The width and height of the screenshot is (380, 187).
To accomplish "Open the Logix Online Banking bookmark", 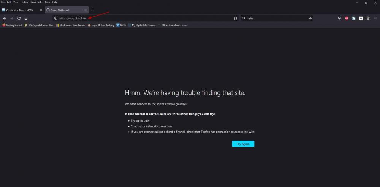I will [x=101, y=25].
